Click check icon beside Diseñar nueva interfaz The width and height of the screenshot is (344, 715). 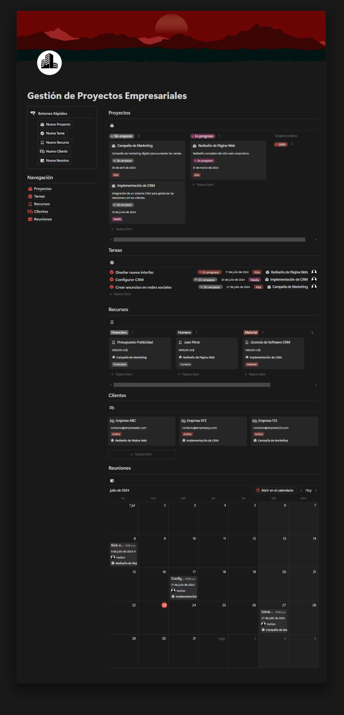112,272
